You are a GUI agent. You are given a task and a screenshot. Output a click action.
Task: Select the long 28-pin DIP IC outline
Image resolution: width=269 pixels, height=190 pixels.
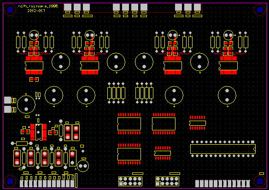223,149
